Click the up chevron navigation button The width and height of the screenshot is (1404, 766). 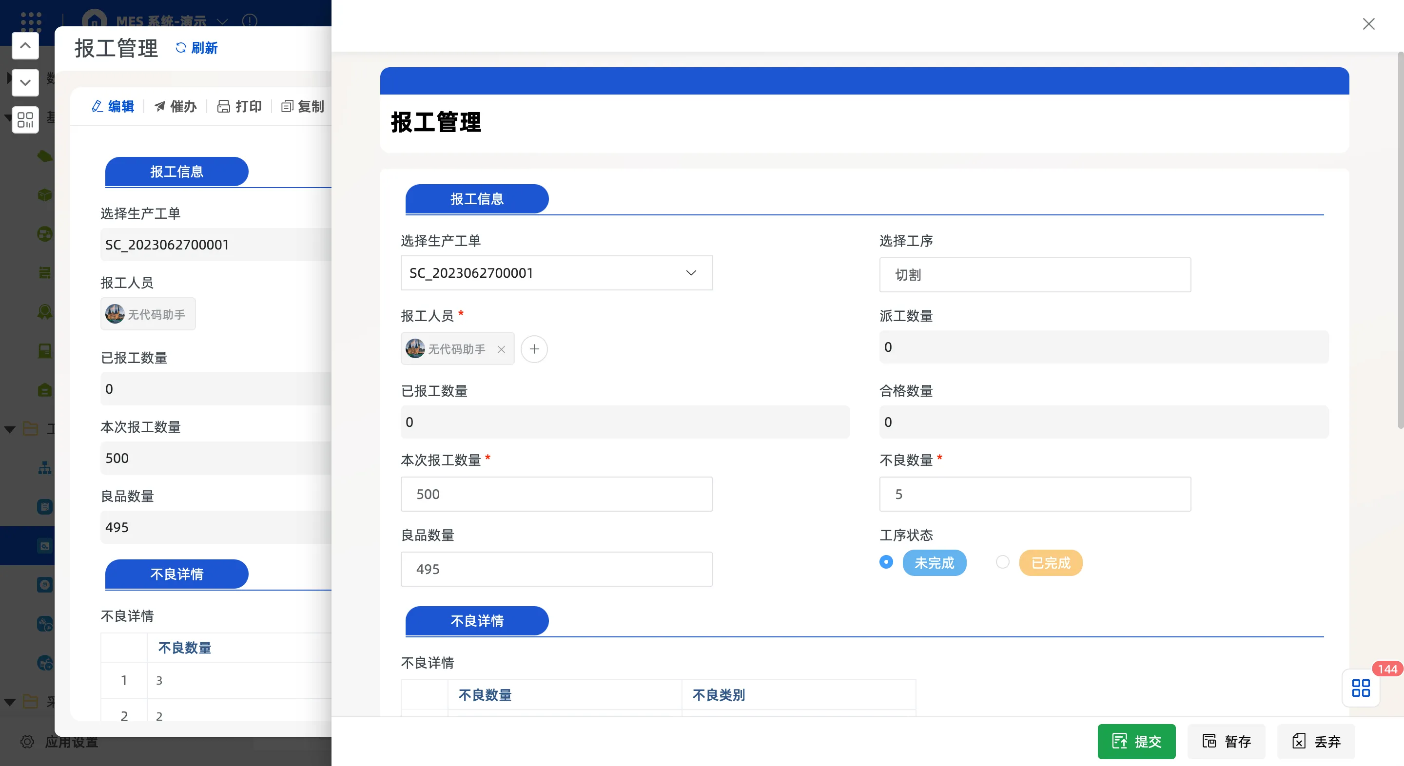tap(25, 46)
